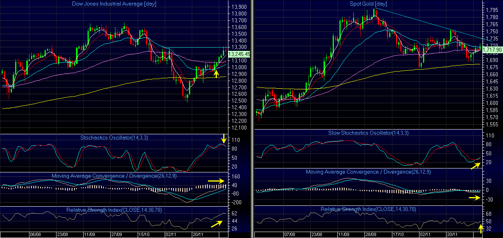Select the current Dow price label 13,245.45
The width and height of the screenshot is (503, 238).
tap(240, 54)
